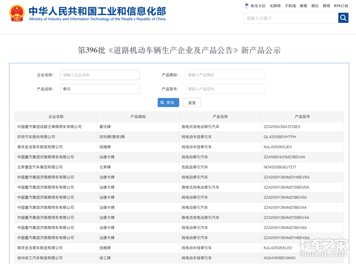This screenshot has width=356, height=264.
Task: Select model NJL4250KELEV
Action: [x=278, y=248]
